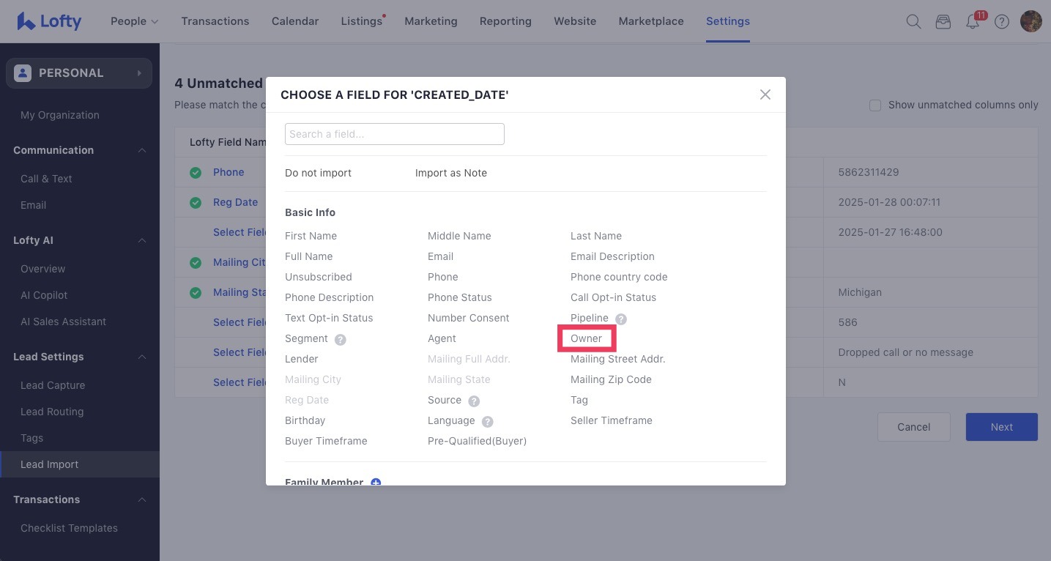The image size is (1051, 561).
Task: Open Tags settings in sidebar
Action: tap(31, 438)
